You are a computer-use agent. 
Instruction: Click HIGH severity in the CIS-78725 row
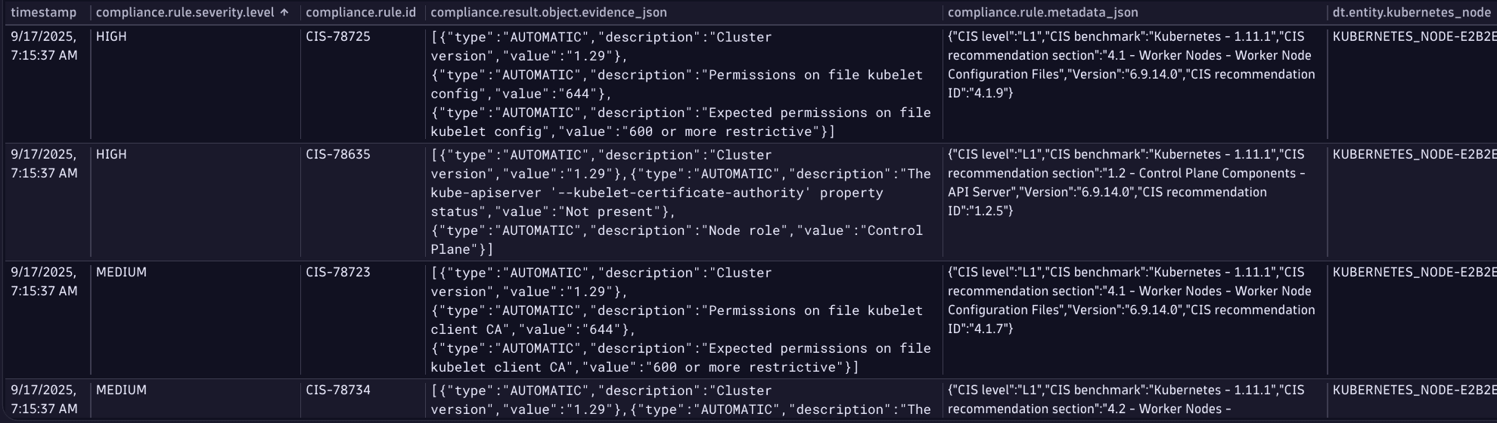[111, 37]
